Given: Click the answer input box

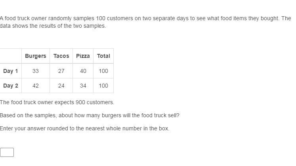Looking at the screenshot, I should 7,152.
